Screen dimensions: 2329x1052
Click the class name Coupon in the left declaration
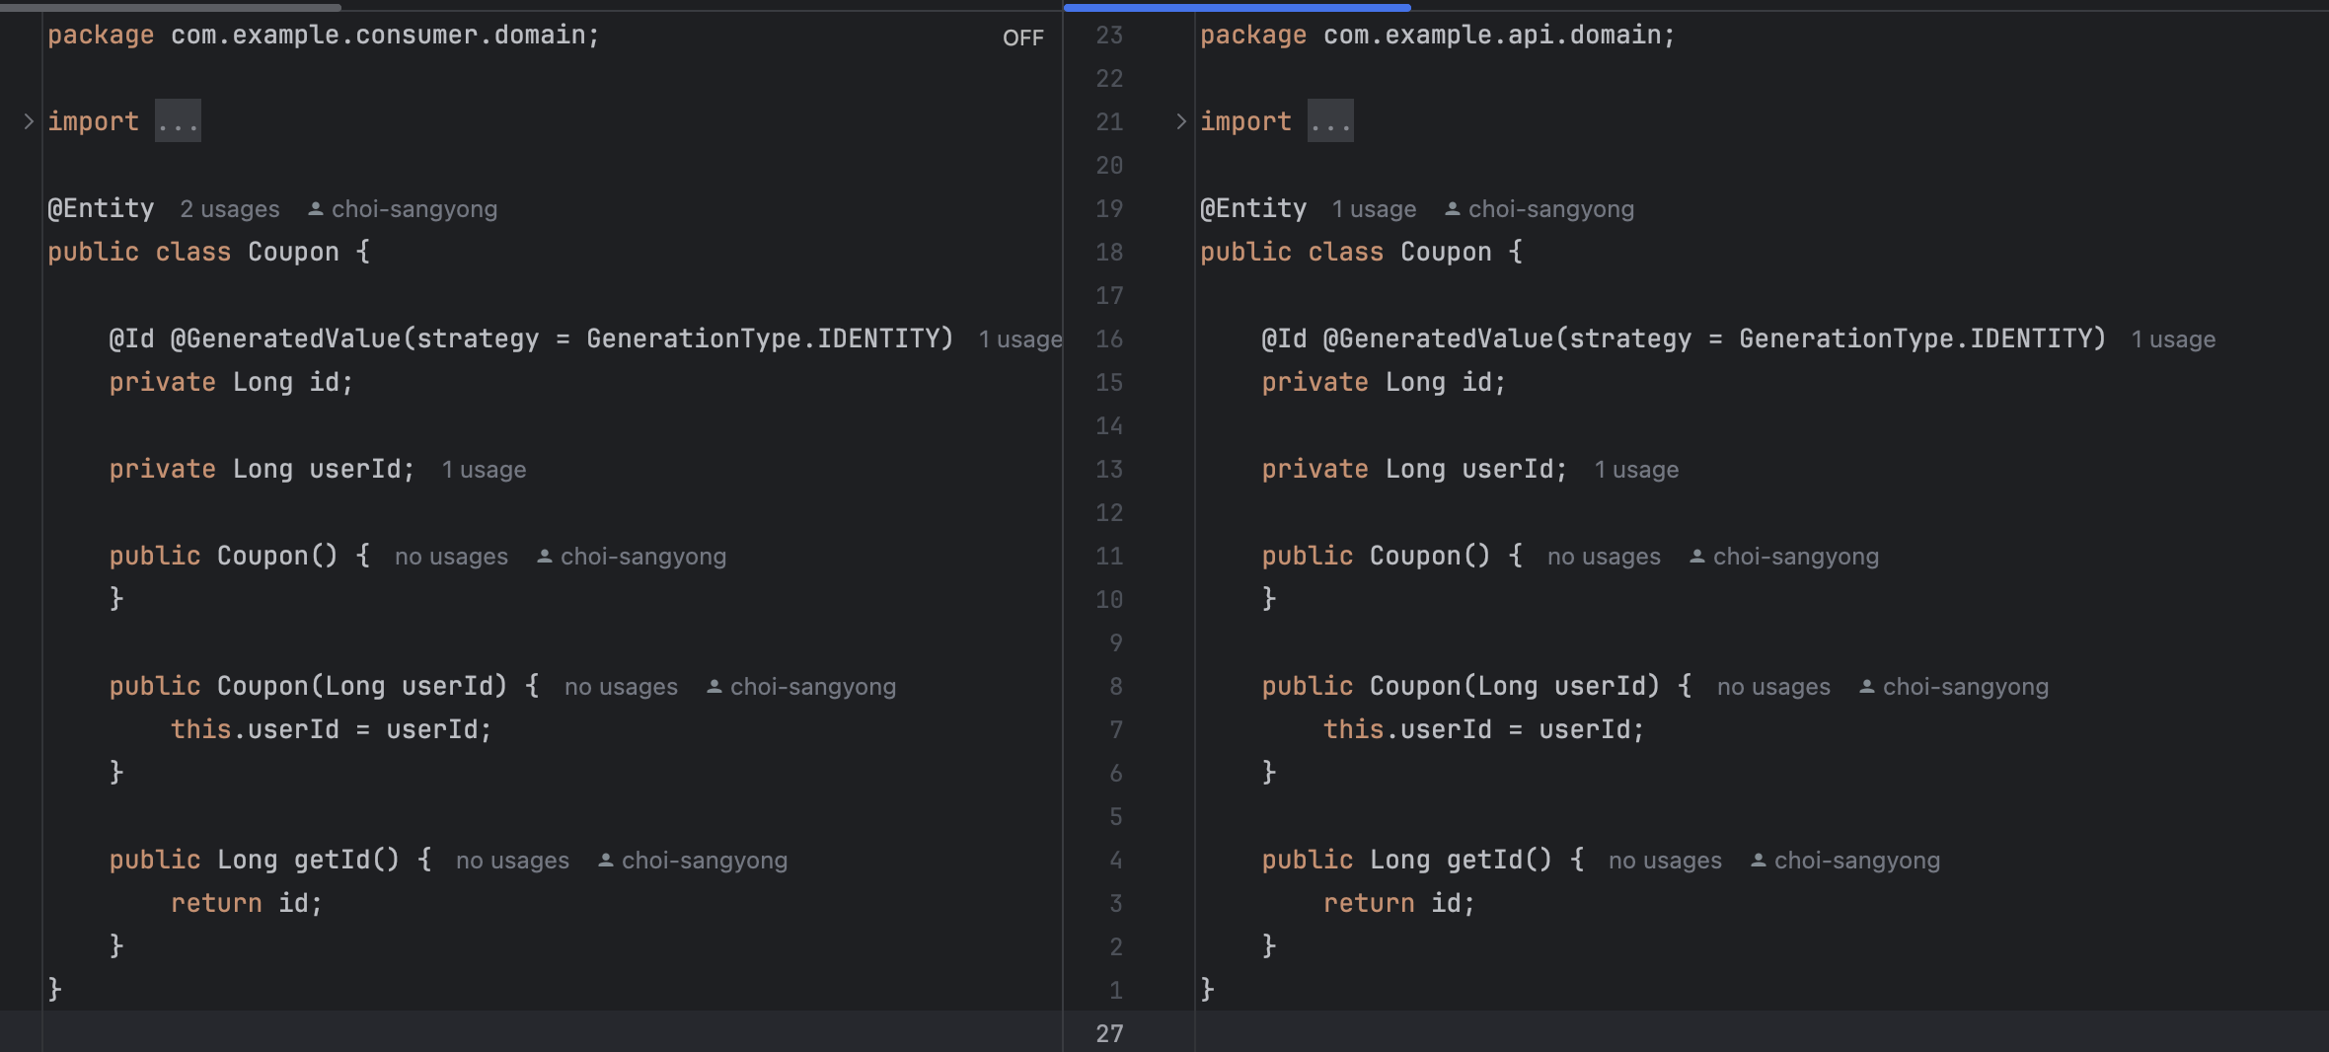point(293,253)
